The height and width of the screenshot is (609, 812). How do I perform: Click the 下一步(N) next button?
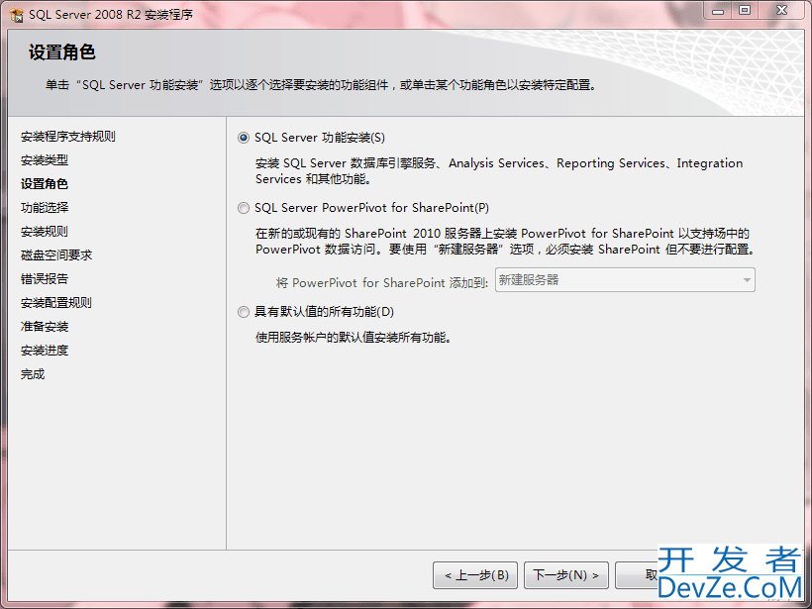tap(566, 575)
